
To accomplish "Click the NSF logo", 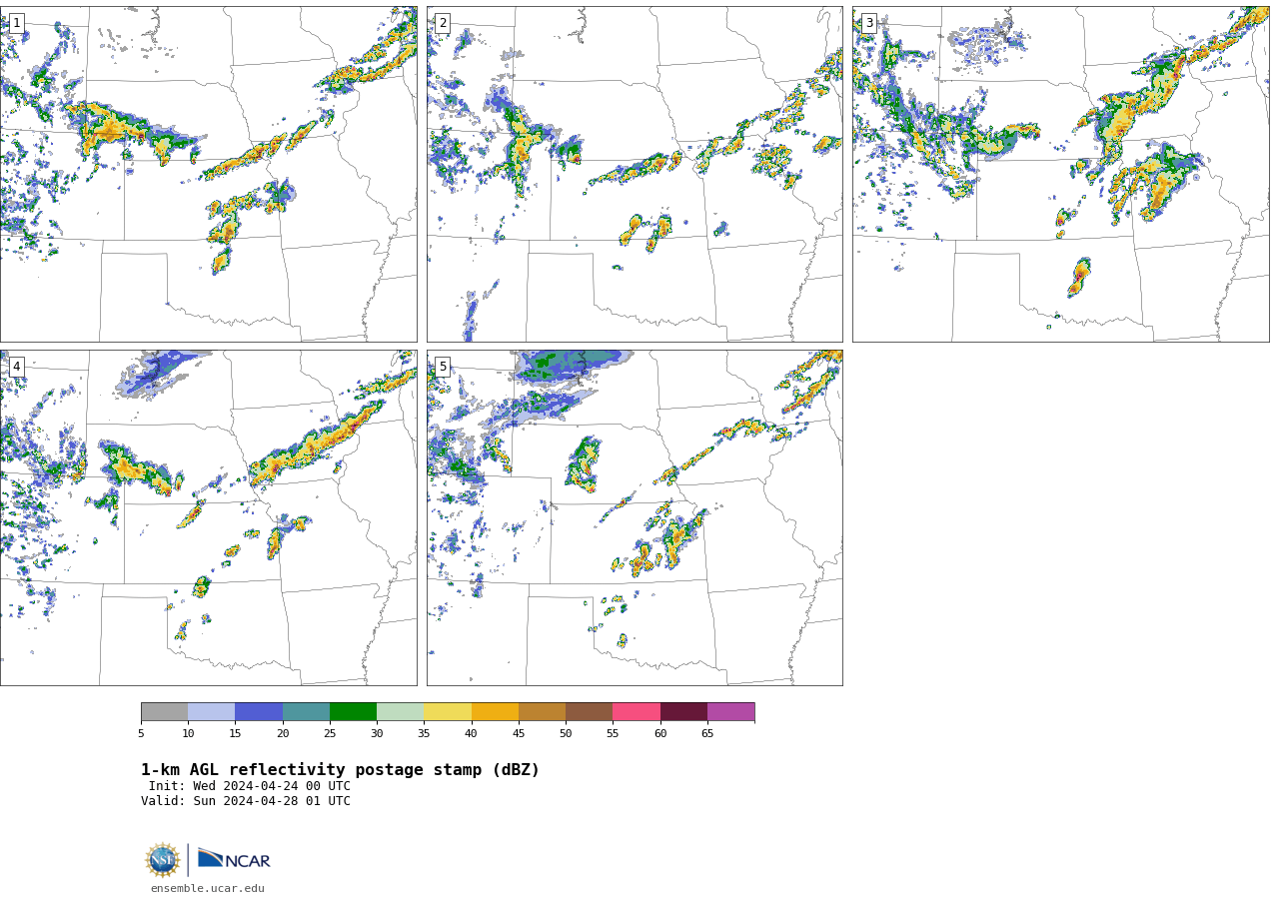I will tap(163, 860).
